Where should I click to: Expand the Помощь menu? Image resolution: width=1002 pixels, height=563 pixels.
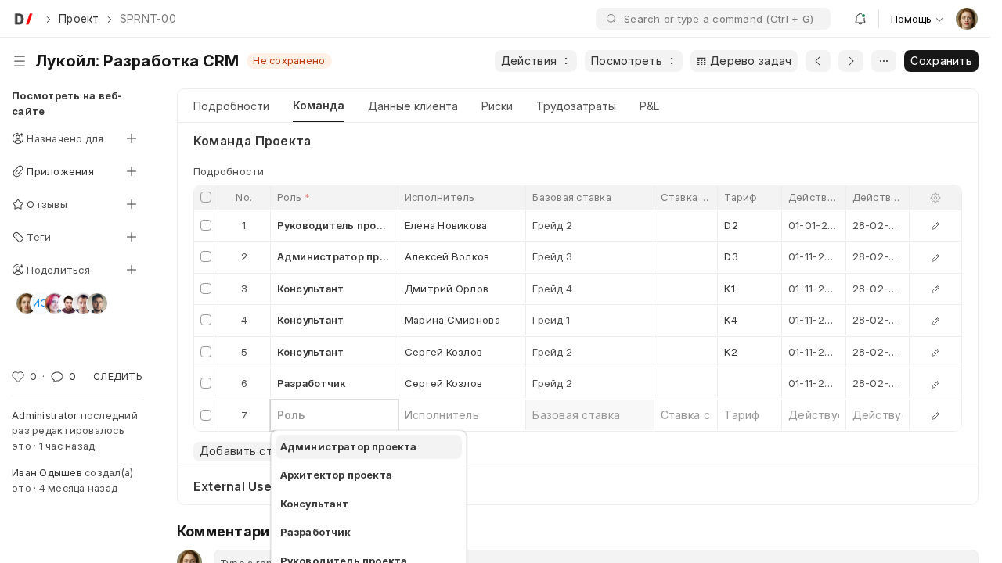[917, 19]
